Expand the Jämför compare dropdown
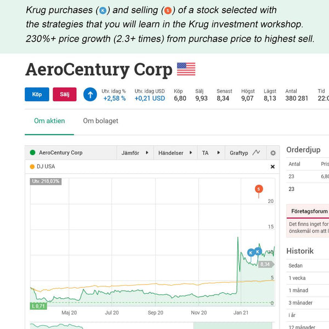 pos(135,153)
